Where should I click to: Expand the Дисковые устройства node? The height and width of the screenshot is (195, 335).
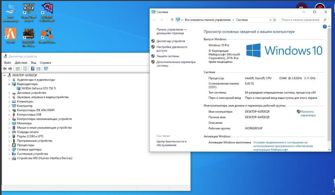9,93
